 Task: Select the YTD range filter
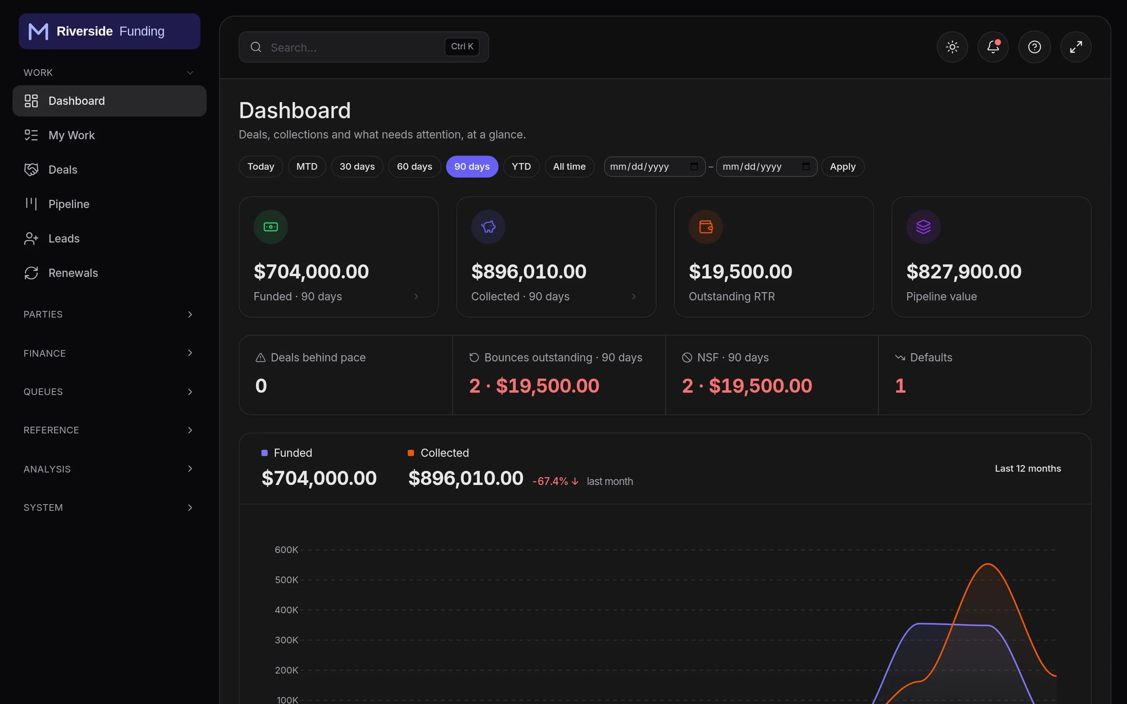(521, 167)
